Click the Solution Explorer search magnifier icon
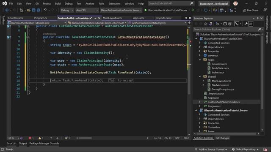 260,29
